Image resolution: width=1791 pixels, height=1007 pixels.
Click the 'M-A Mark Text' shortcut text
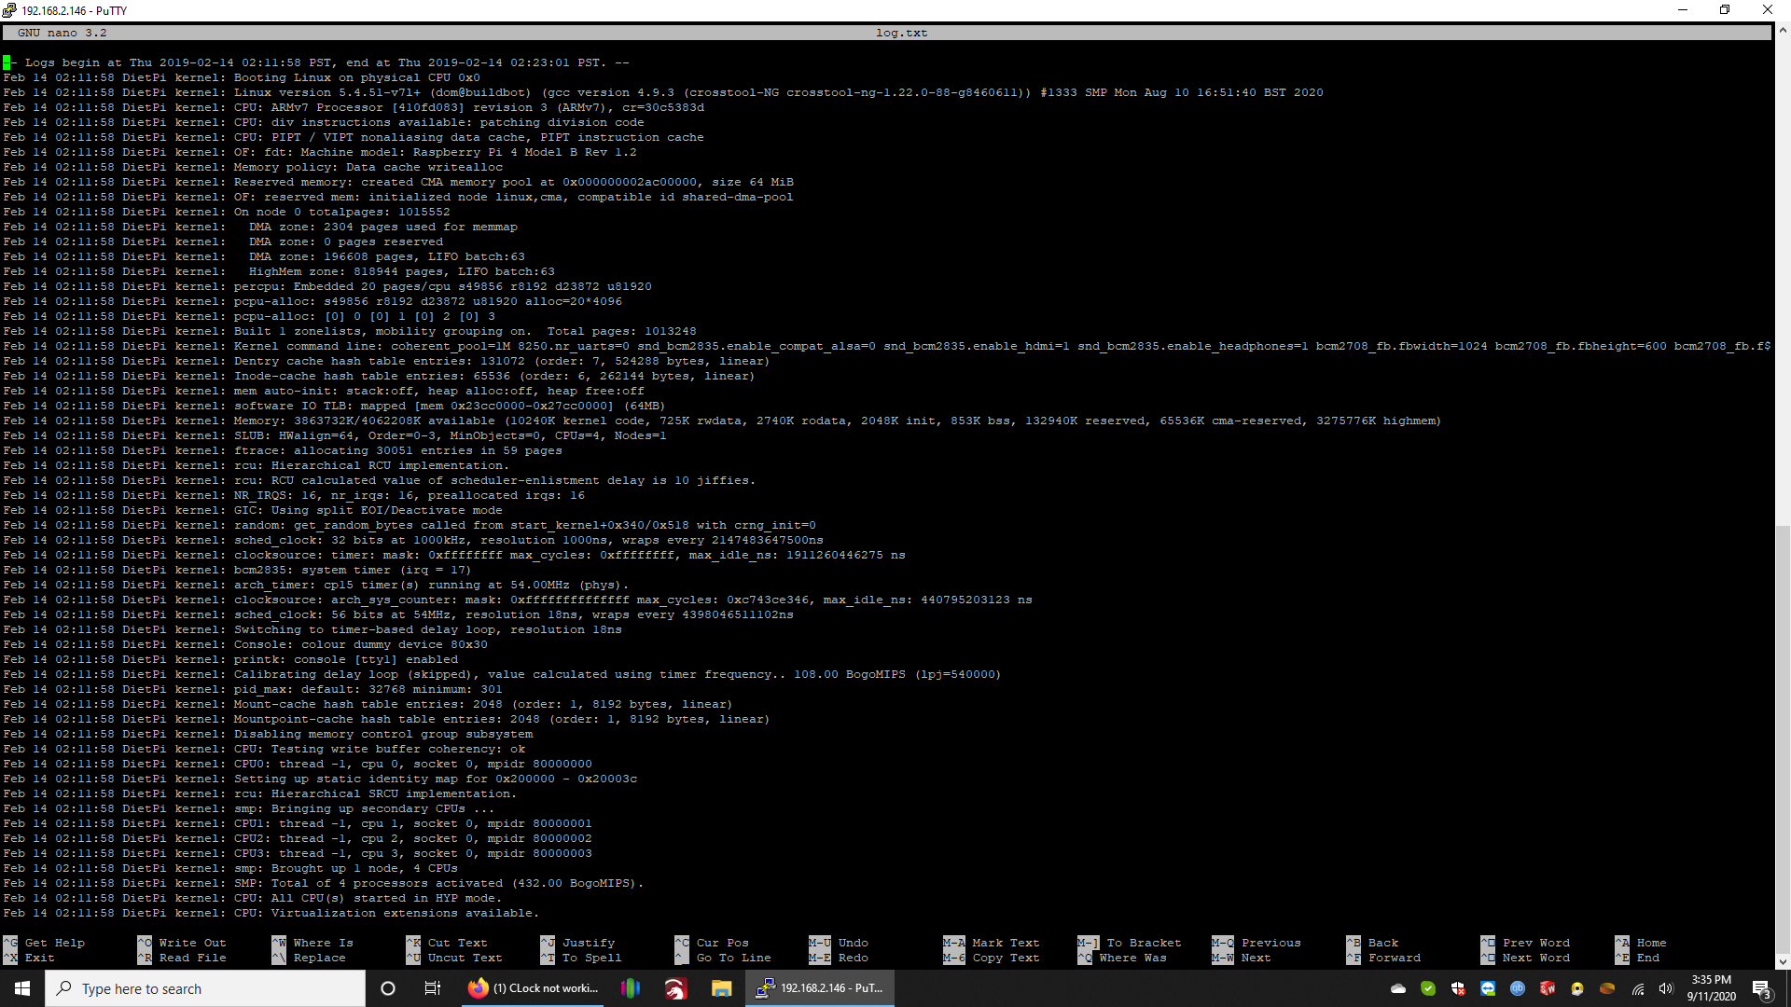click(x=992, y=943)
